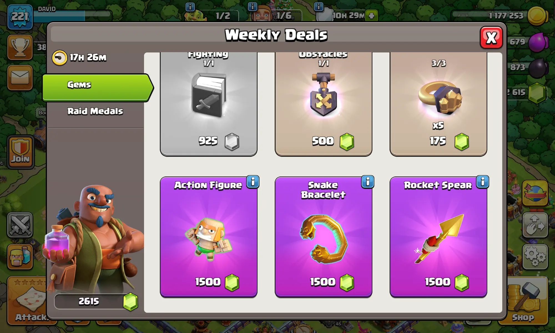Buy the x5 ring for 175 gems
The image size is (555, 333).
coord(438,104)
